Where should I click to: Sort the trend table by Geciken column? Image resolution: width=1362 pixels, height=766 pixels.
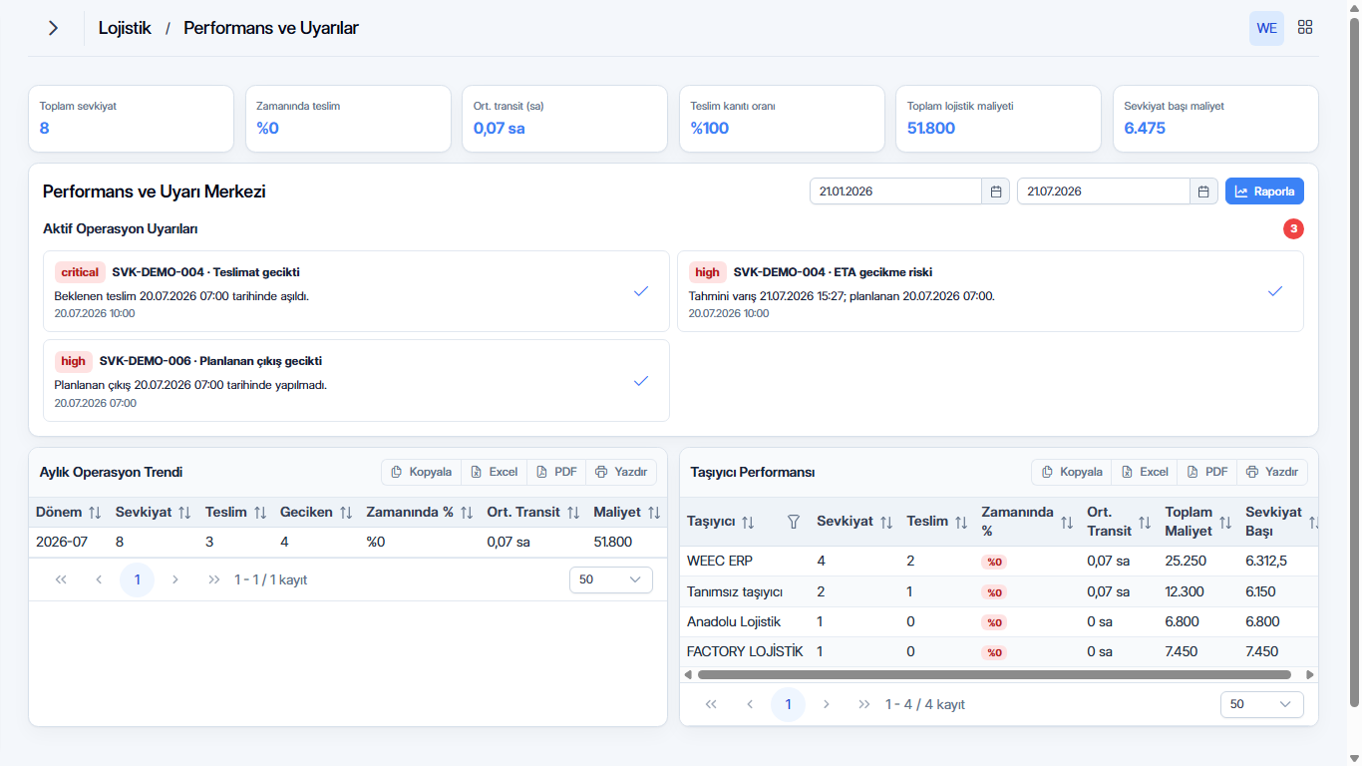pos(346,512)
